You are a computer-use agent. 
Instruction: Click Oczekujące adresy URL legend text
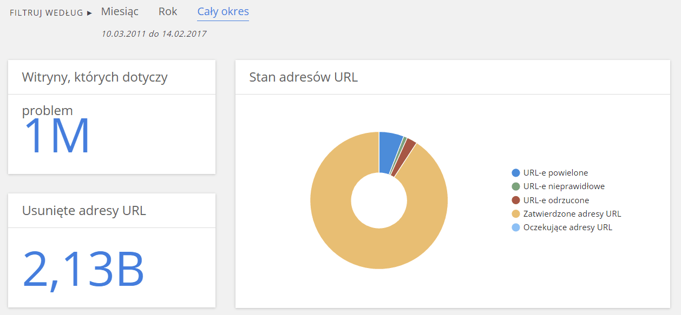click(568, 227)
